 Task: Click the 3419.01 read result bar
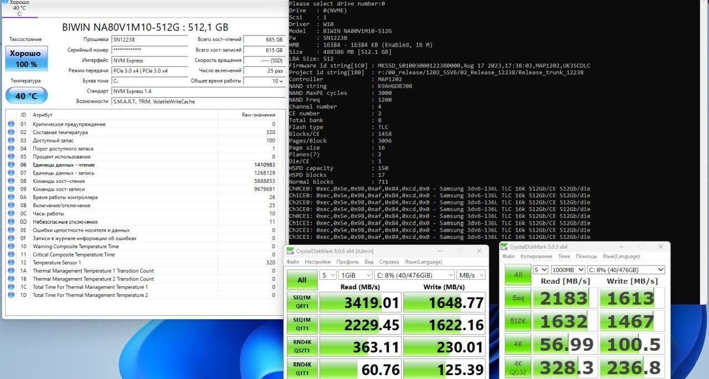click(x=360, y=303)
